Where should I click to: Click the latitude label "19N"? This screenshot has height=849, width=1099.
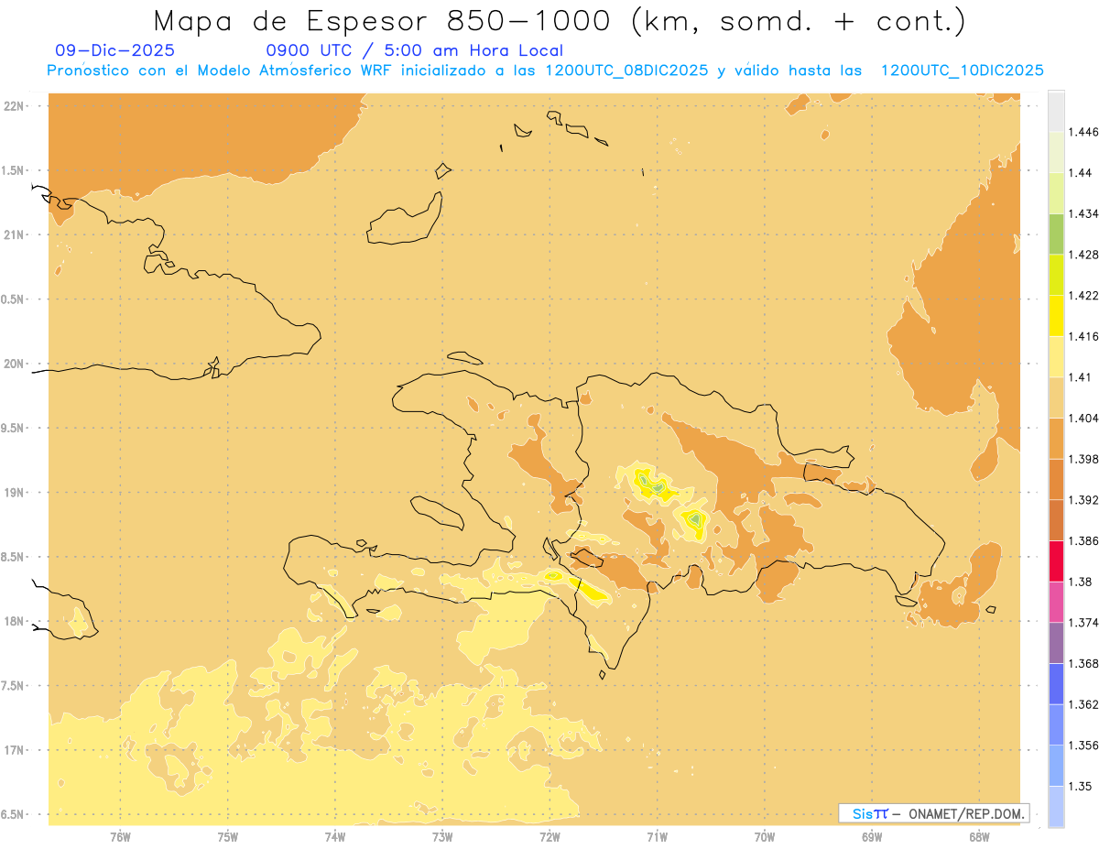[15, 492]
